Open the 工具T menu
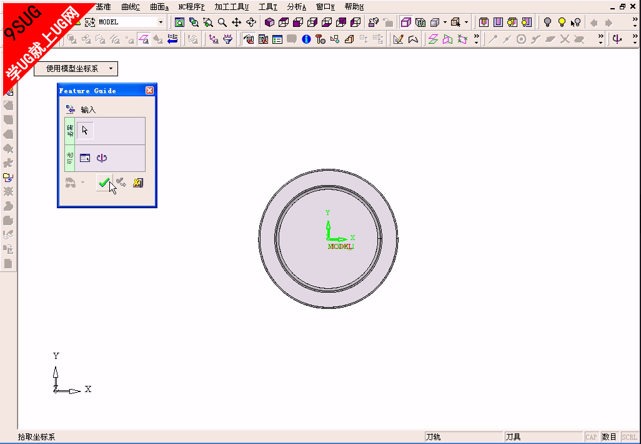The image size is (641, 444). pos(268,7)
